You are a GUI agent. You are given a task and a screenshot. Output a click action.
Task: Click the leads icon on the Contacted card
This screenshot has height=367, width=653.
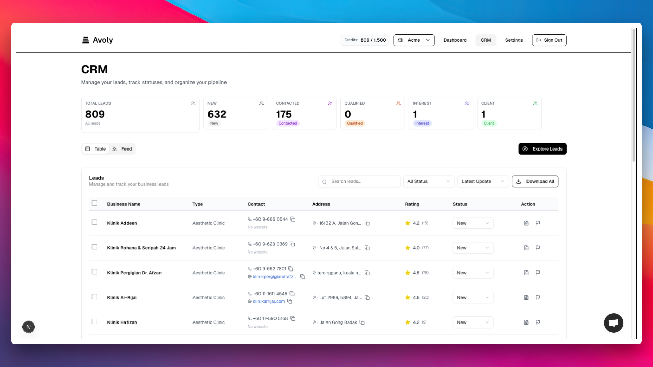coord(330,103)
